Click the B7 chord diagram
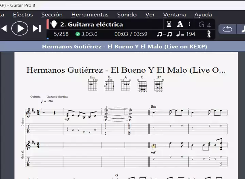 159,84
